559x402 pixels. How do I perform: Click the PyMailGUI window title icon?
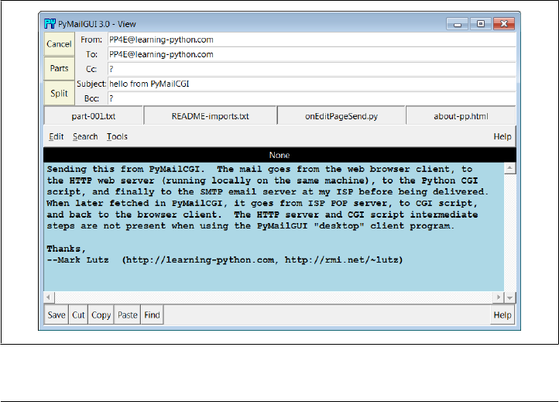(50, 24)
